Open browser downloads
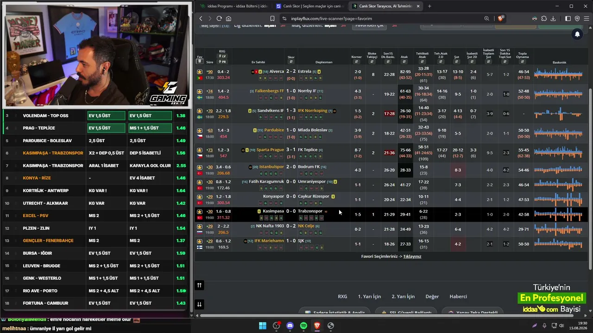593x333 pixels. [553, 18]
